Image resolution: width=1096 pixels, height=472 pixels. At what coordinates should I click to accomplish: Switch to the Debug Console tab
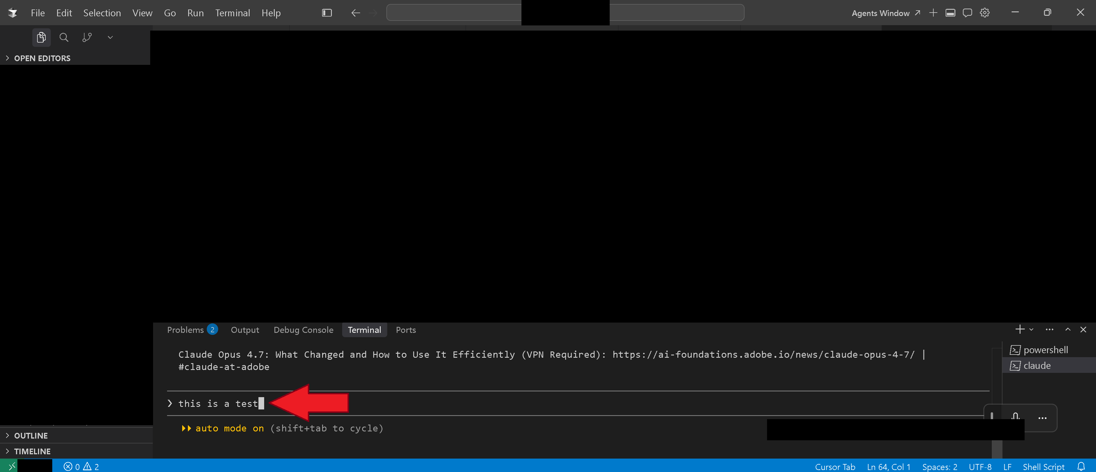click(x=303, y=330)
